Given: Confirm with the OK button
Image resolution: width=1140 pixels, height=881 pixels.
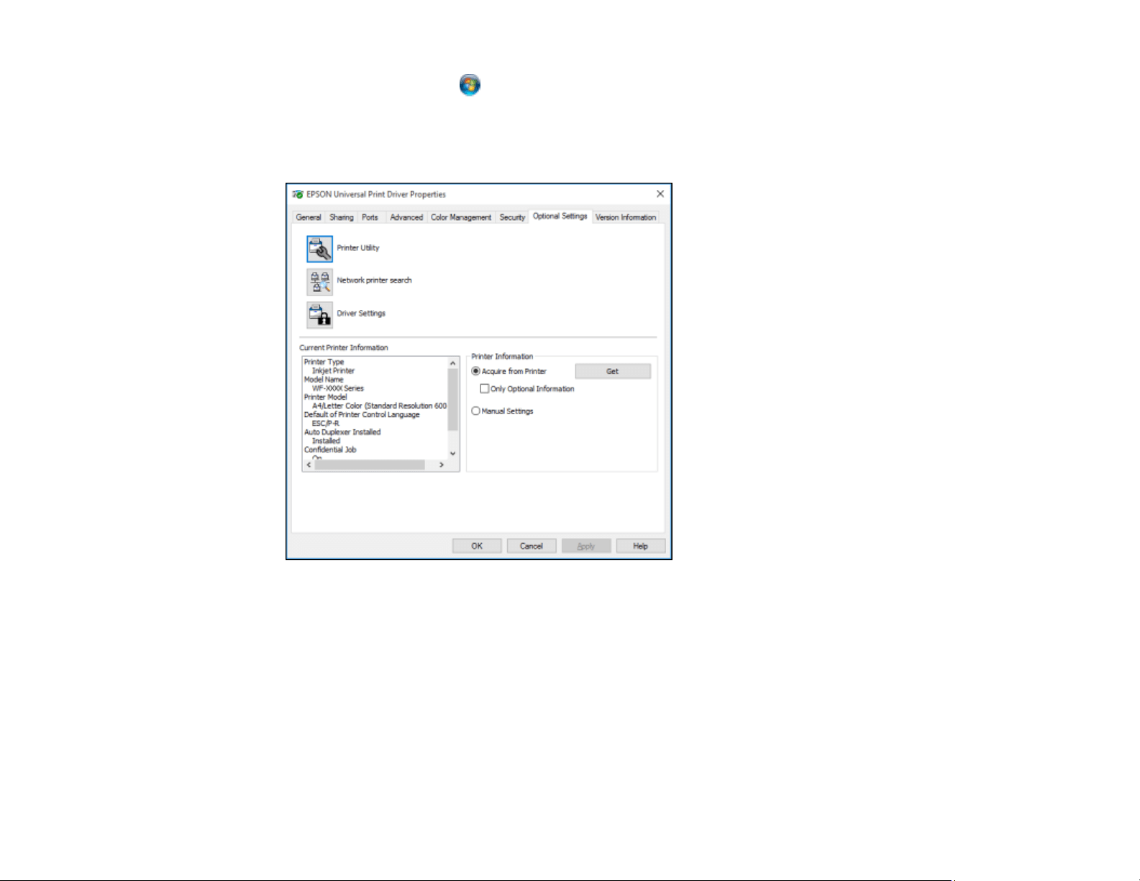Looking at the screenshot, I should [x=477, y=546].
